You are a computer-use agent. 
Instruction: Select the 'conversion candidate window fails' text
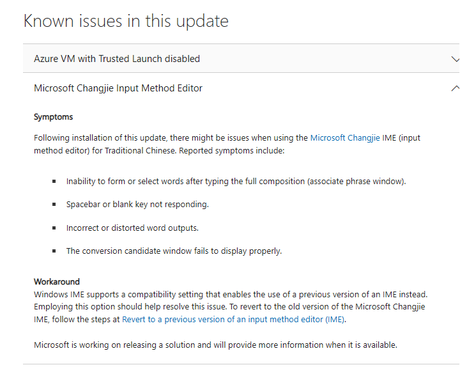point(174,251)
